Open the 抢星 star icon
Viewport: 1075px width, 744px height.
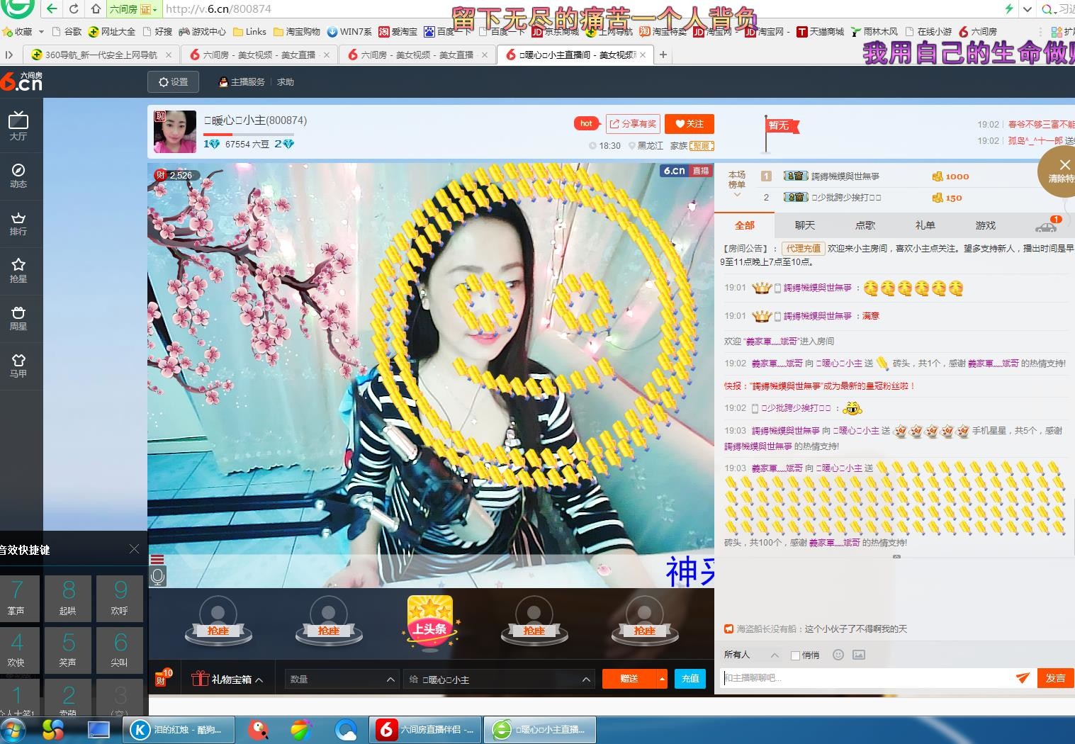tap(18, 270)
